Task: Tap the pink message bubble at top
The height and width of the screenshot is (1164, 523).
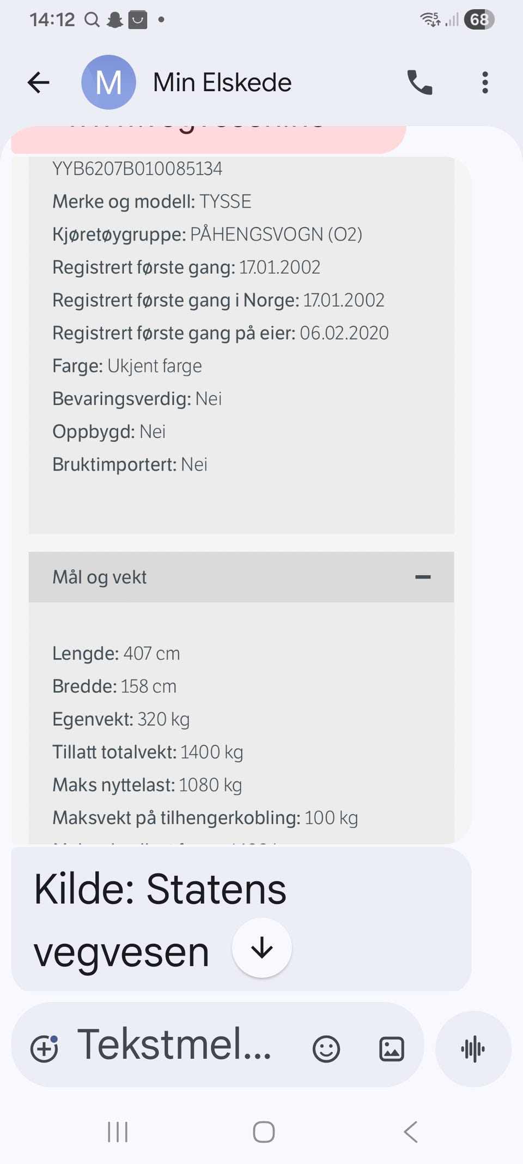Action: pos(209,139)
